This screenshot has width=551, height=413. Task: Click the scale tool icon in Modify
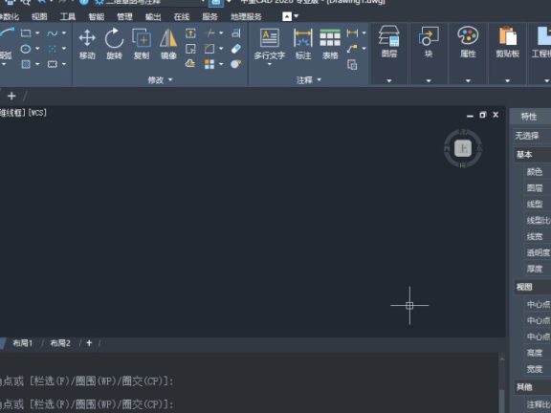pos(190,49)
